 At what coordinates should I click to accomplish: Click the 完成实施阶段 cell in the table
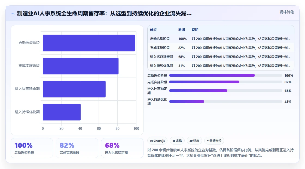coord(160,48)
